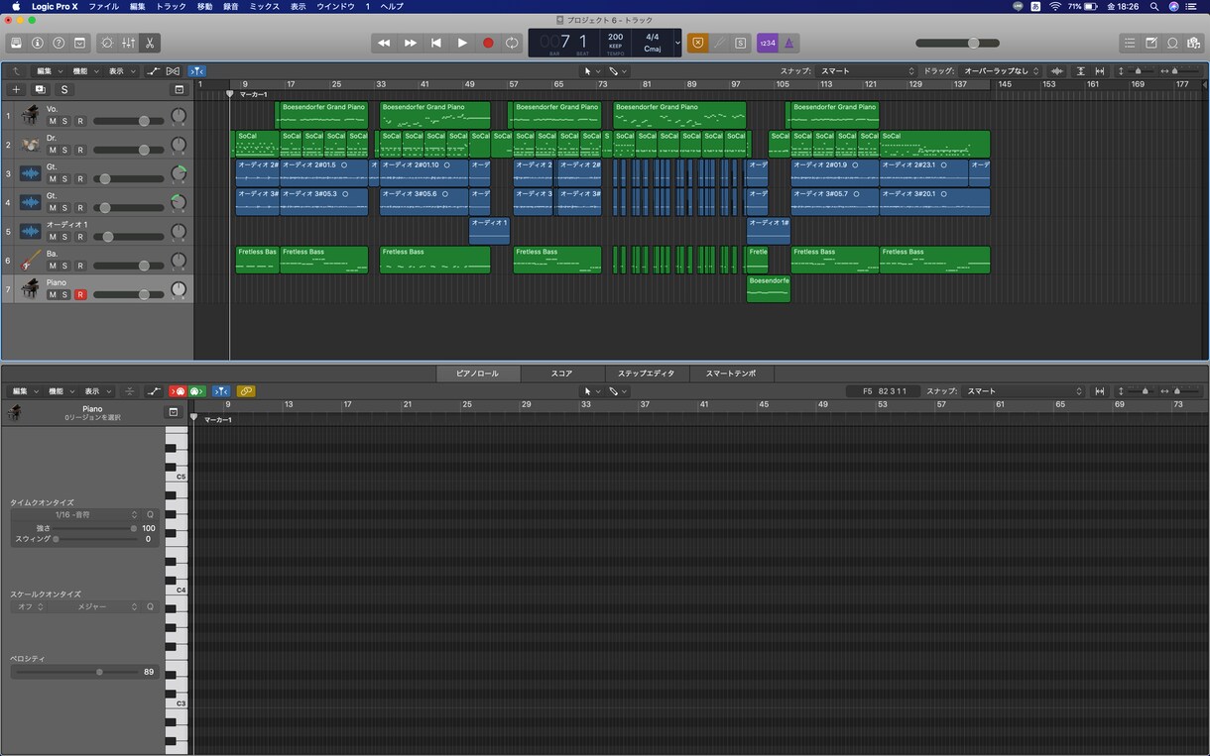Toggle yellow Link button in piano roll
The width and height of the screenshot is (1210, 756).
(246, 391)
